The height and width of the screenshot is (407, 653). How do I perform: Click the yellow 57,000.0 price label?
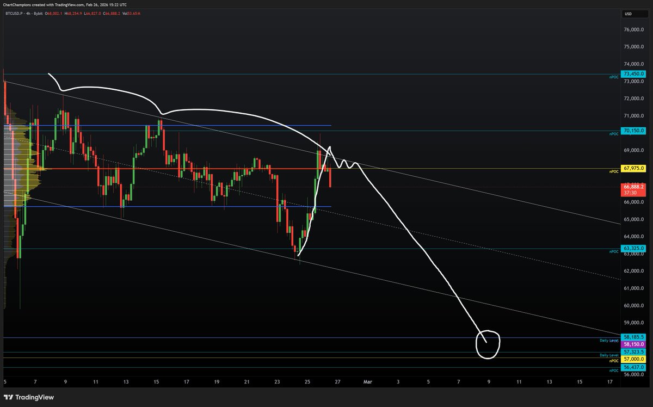pos(634,359)
